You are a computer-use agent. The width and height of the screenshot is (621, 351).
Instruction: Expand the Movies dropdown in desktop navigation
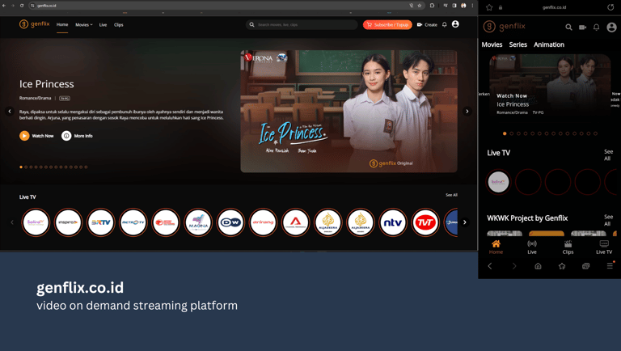point(83,24)
